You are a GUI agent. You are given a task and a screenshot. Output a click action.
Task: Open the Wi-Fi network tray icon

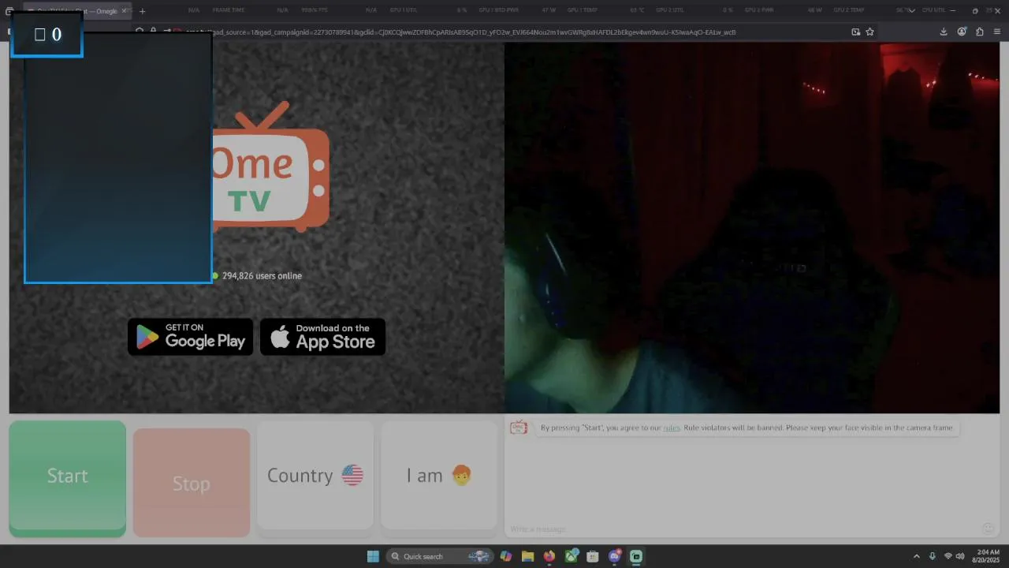coord(948,556)
